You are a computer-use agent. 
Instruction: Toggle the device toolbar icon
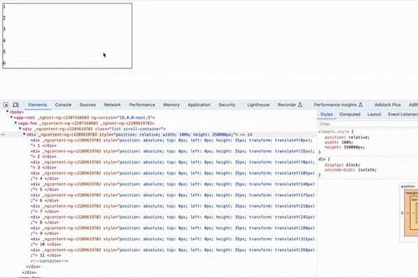click(16, 105)
